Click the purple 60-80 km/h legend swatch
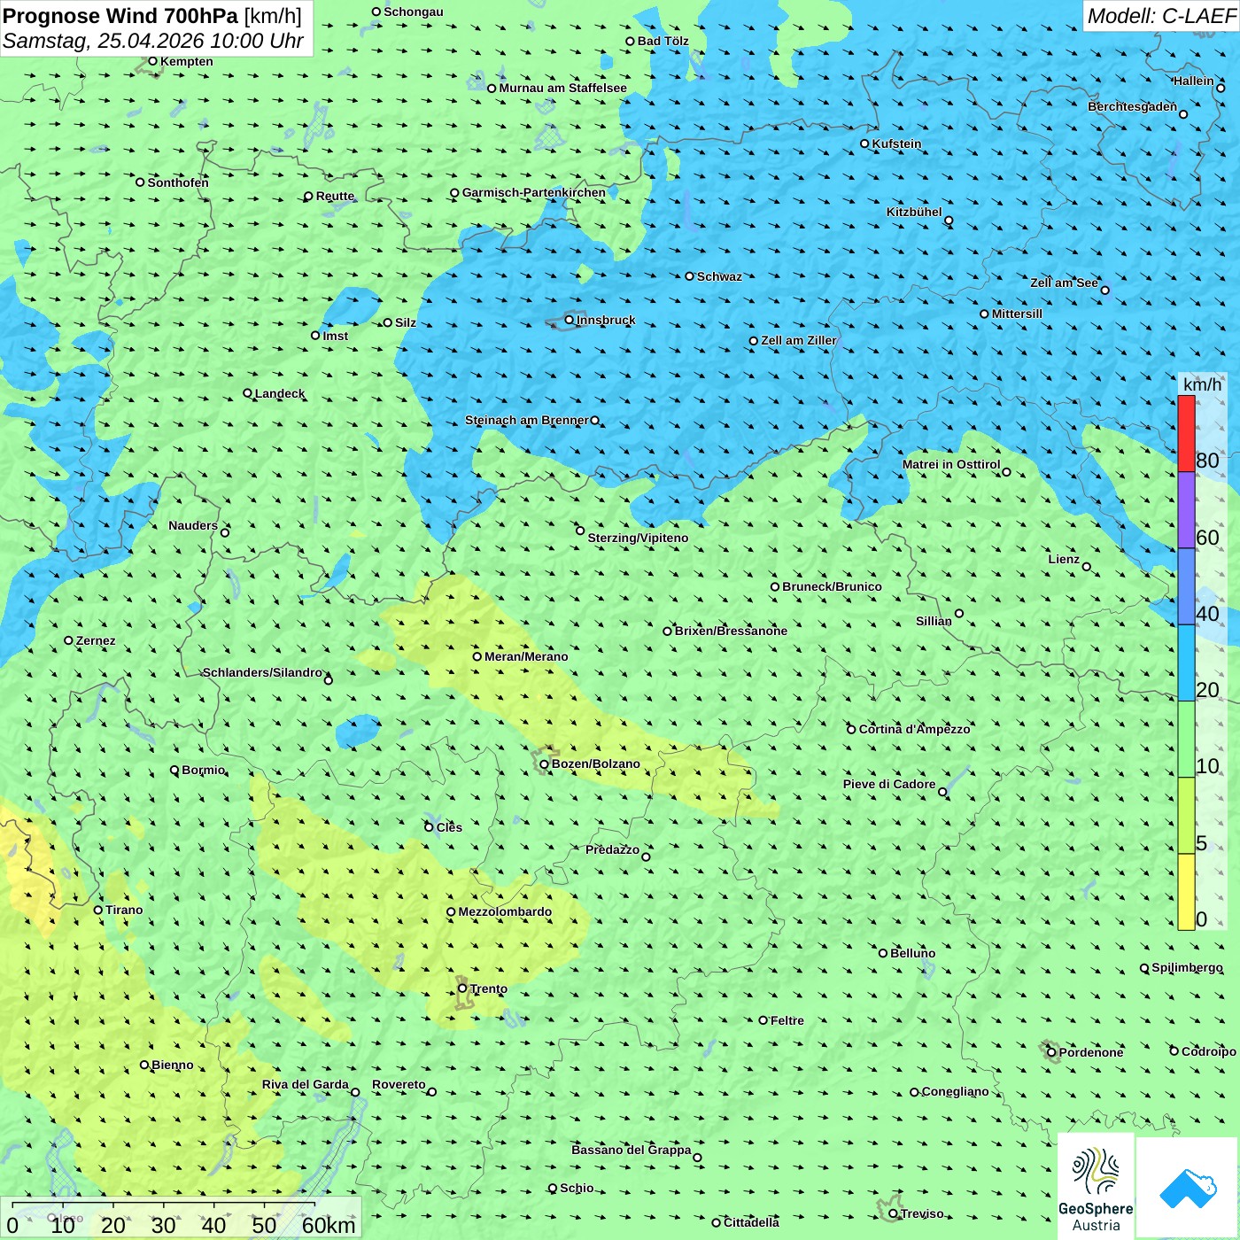The height and width of the screenshot is (1240, 1240). 1186,510
